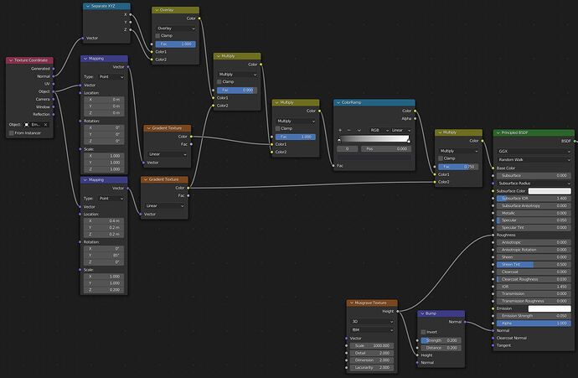
Task: Adjust the Sheen Tint slider
Action: tap(534, 264)
